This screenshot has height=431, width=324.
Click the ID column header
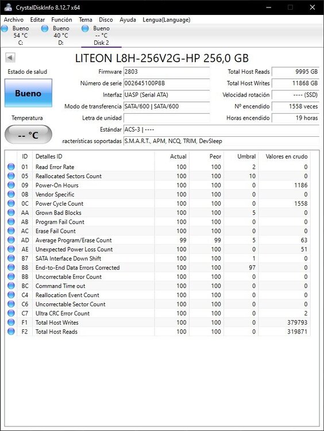pyautogui.click(x=25, y=156)
